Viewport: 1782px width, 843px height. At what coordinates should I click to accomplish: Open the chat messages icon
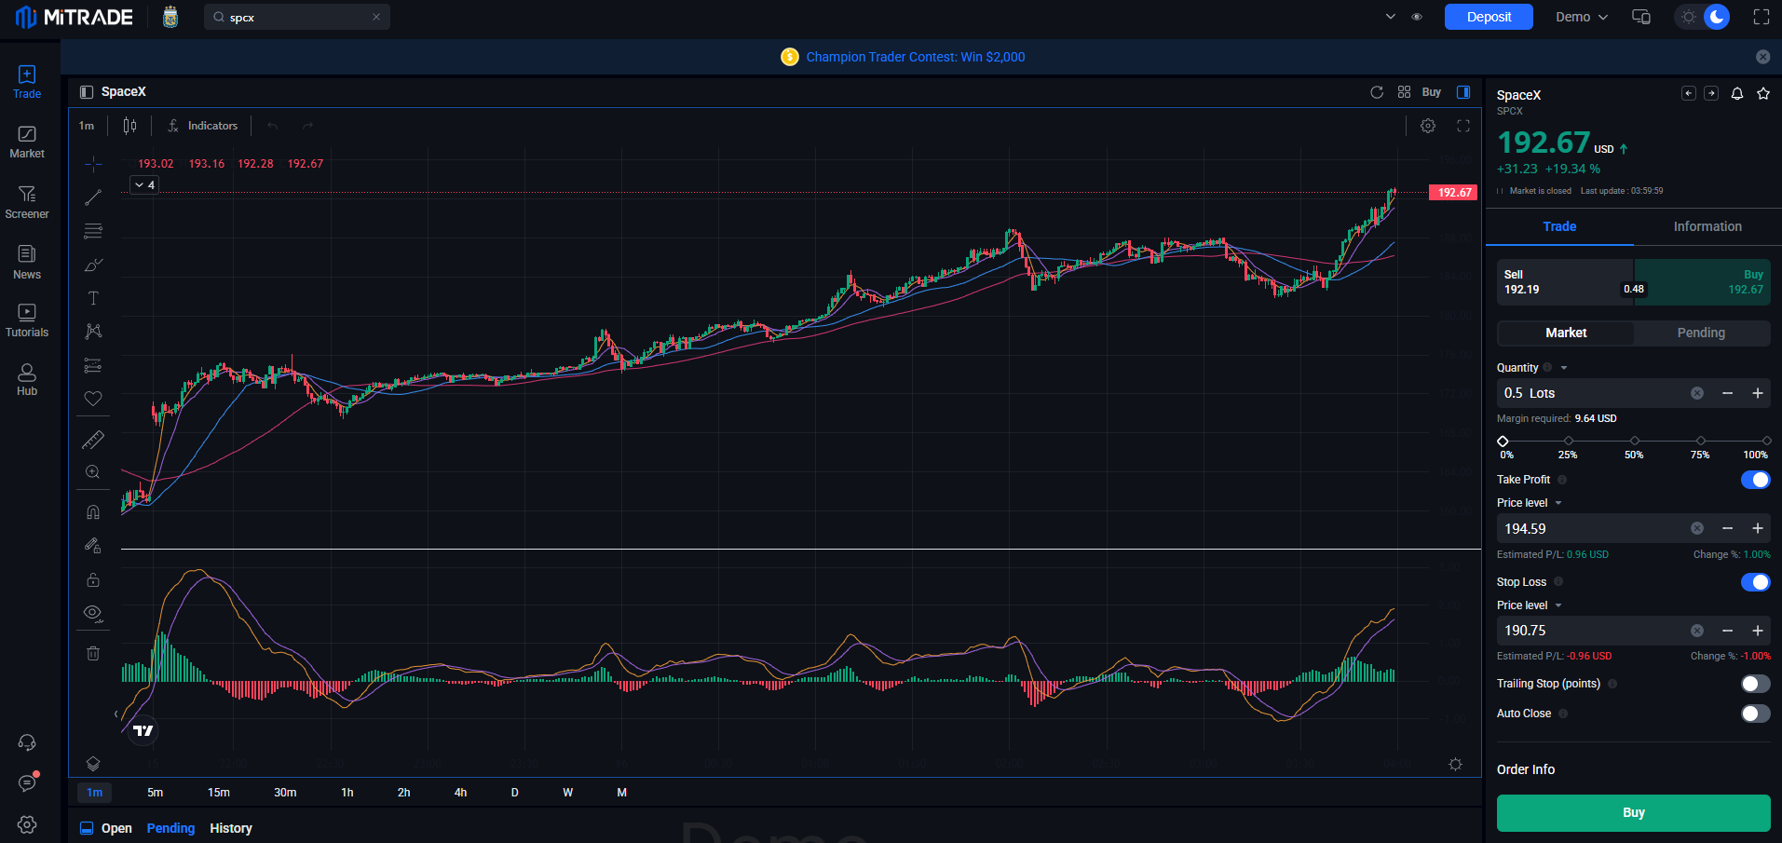27,782
